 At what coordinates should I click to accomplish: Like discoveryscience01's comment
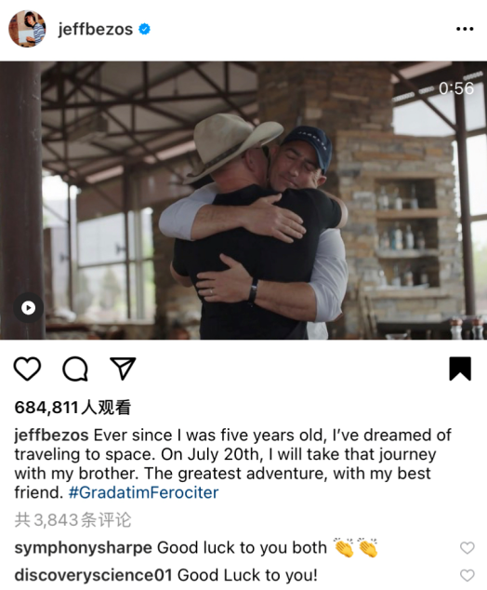pos(467,575)
